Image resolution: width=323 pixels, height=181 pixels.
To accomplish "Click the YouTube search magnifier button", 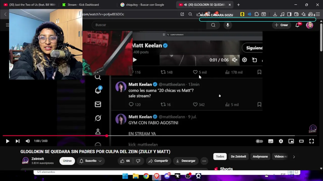I will point(213,25).
